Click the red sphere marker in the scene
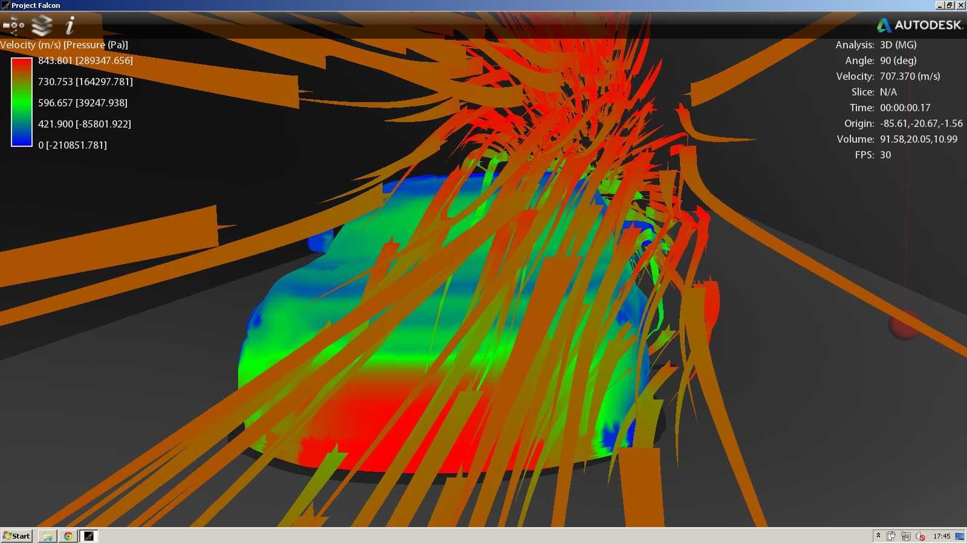The height and width of the screenshot is (544, 967). tap(904, 326)
